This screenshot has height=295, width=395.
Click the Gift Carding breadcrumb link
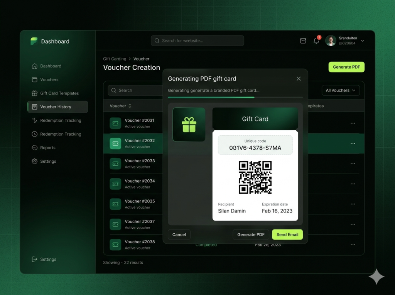coord(115,59)
